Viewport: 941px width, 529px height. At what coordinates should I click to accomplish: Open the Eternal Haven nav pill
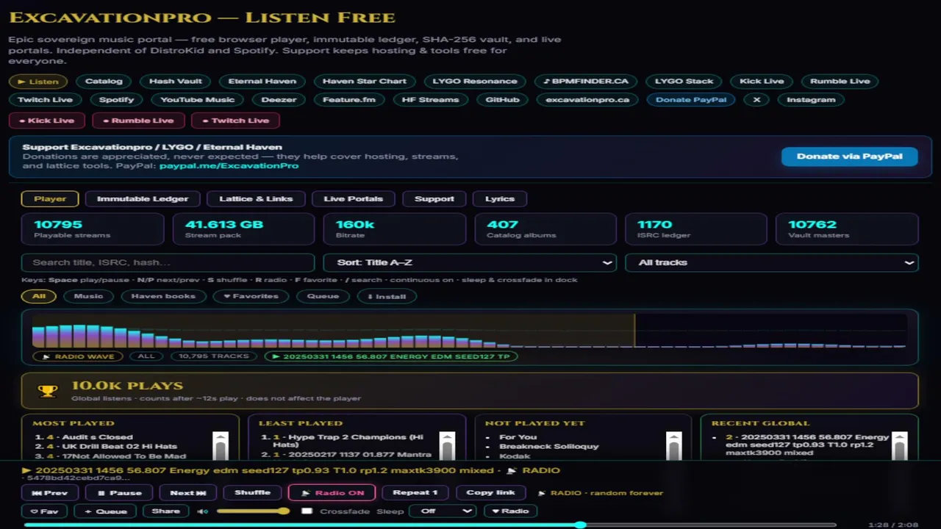click(262, 82)
